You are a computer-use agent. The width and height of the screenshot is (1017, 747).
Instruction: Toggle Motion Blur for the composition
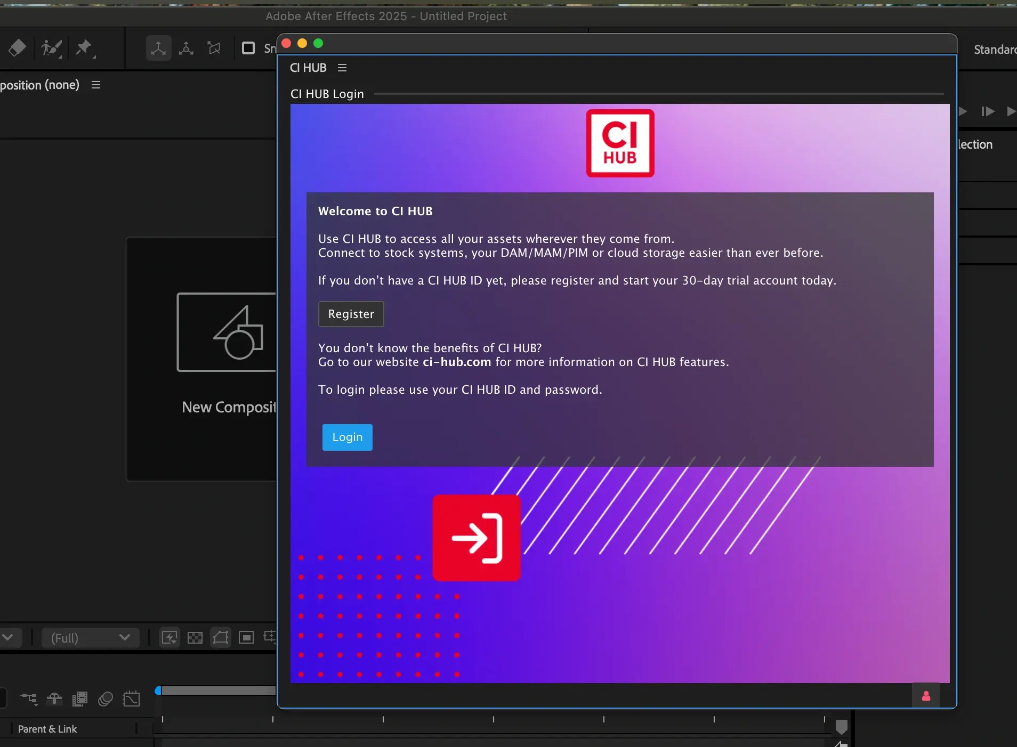click(106, 699)
